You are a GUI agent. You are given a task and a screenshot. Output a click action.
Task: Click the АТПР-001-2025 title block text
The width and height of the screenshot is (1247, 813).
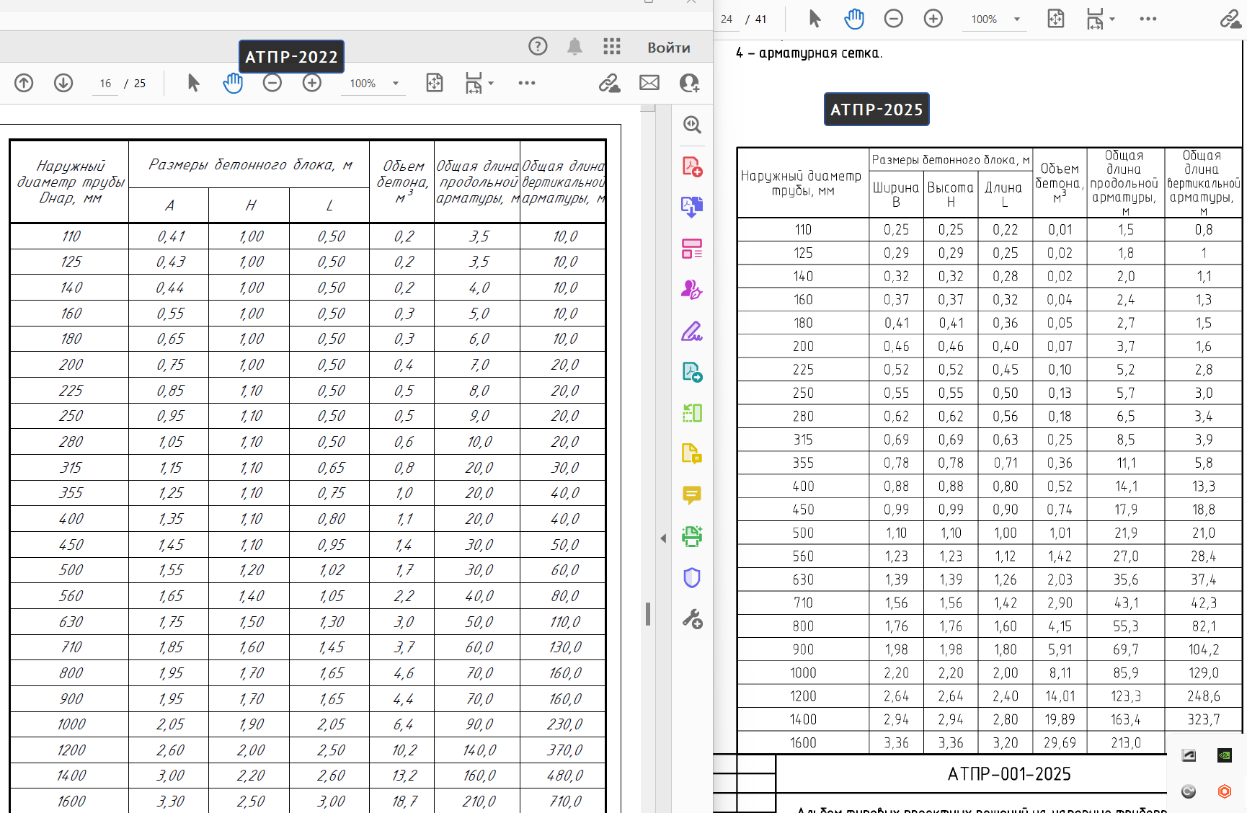(1009, 774)
